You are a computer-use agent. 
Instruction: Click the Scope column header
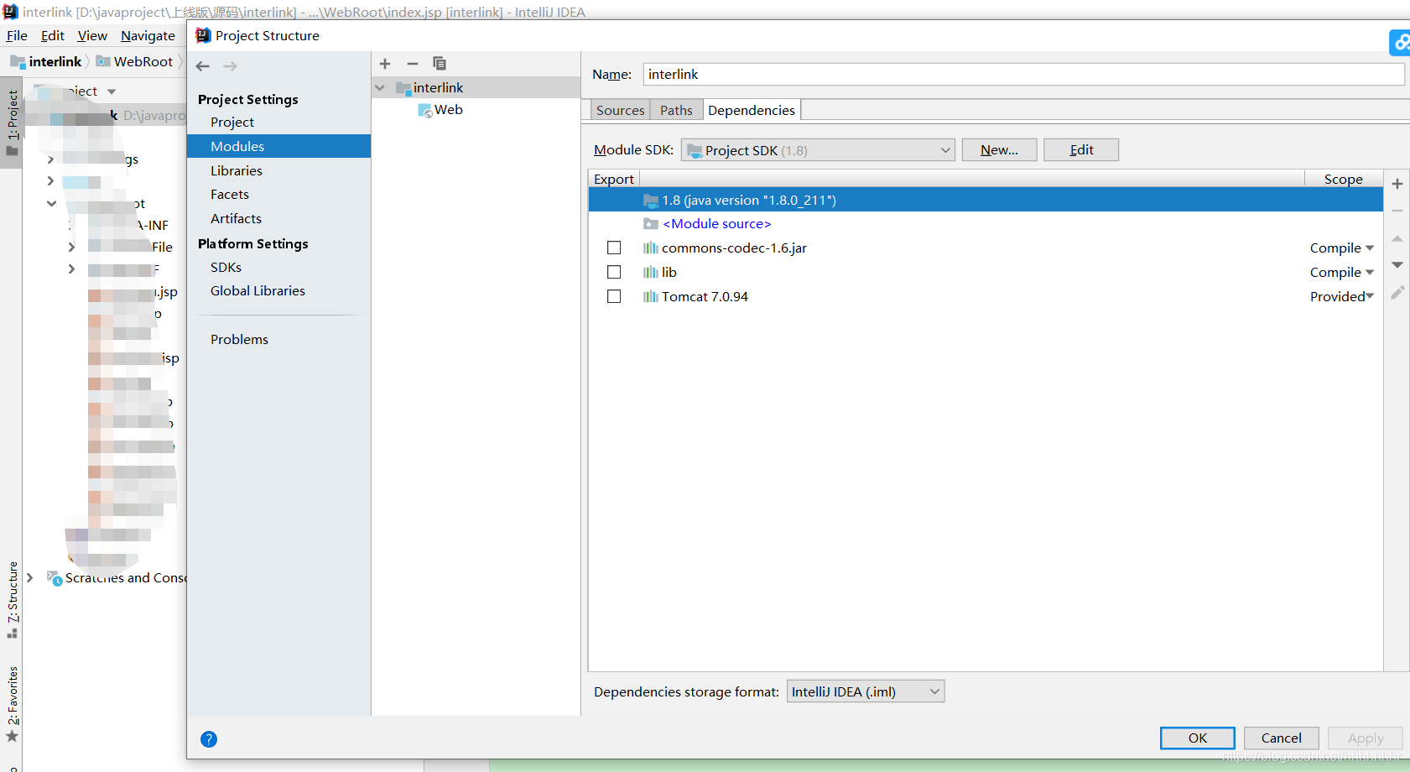click(x=1343, y=179)
